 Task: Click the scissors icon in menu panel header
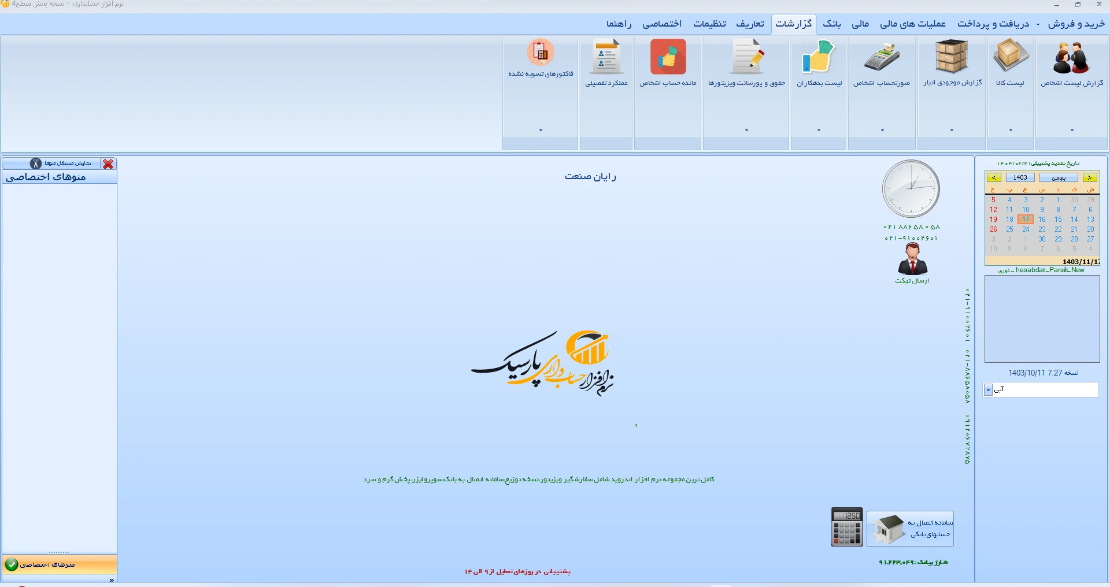[x=36, y=164]
